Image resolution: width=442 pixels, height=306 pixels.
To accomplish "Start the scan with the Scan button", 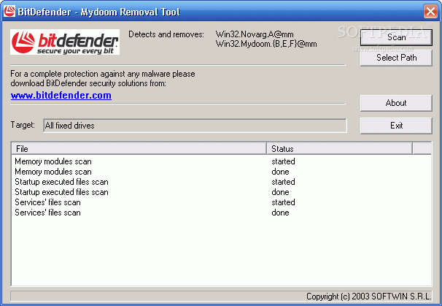I will point(396,37).
